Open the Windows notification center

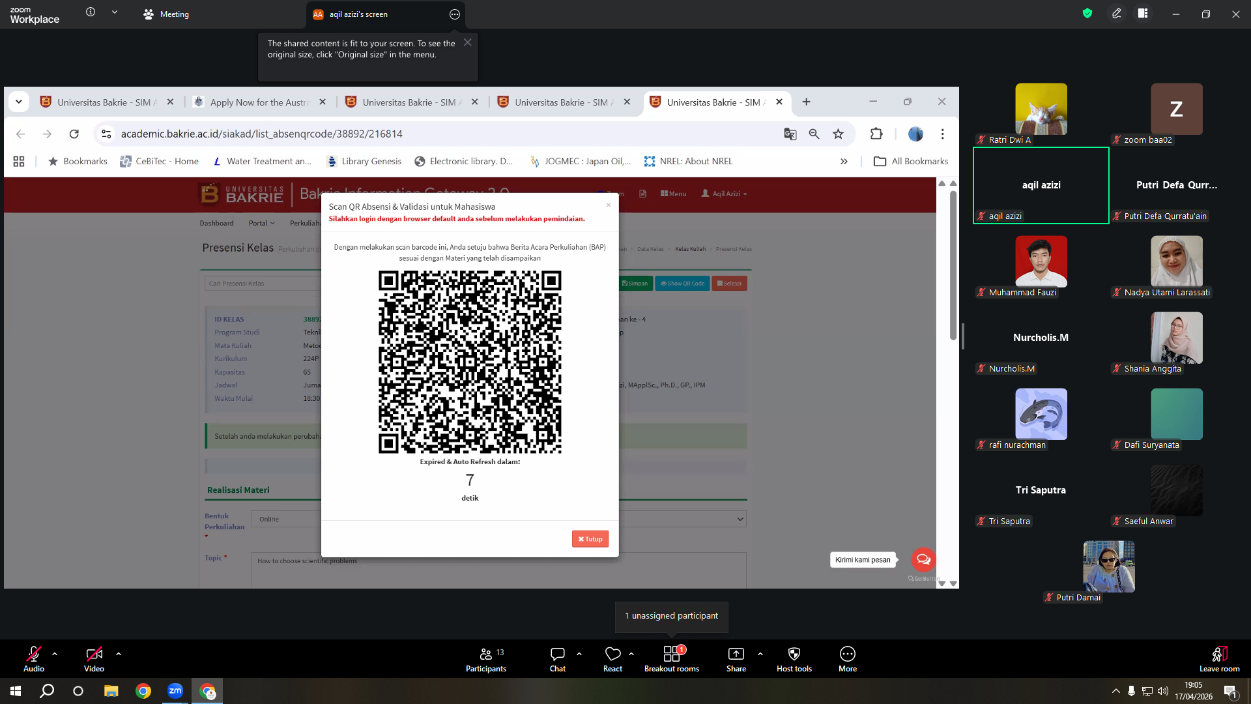pyautogui.click(x=1231, y=691)
